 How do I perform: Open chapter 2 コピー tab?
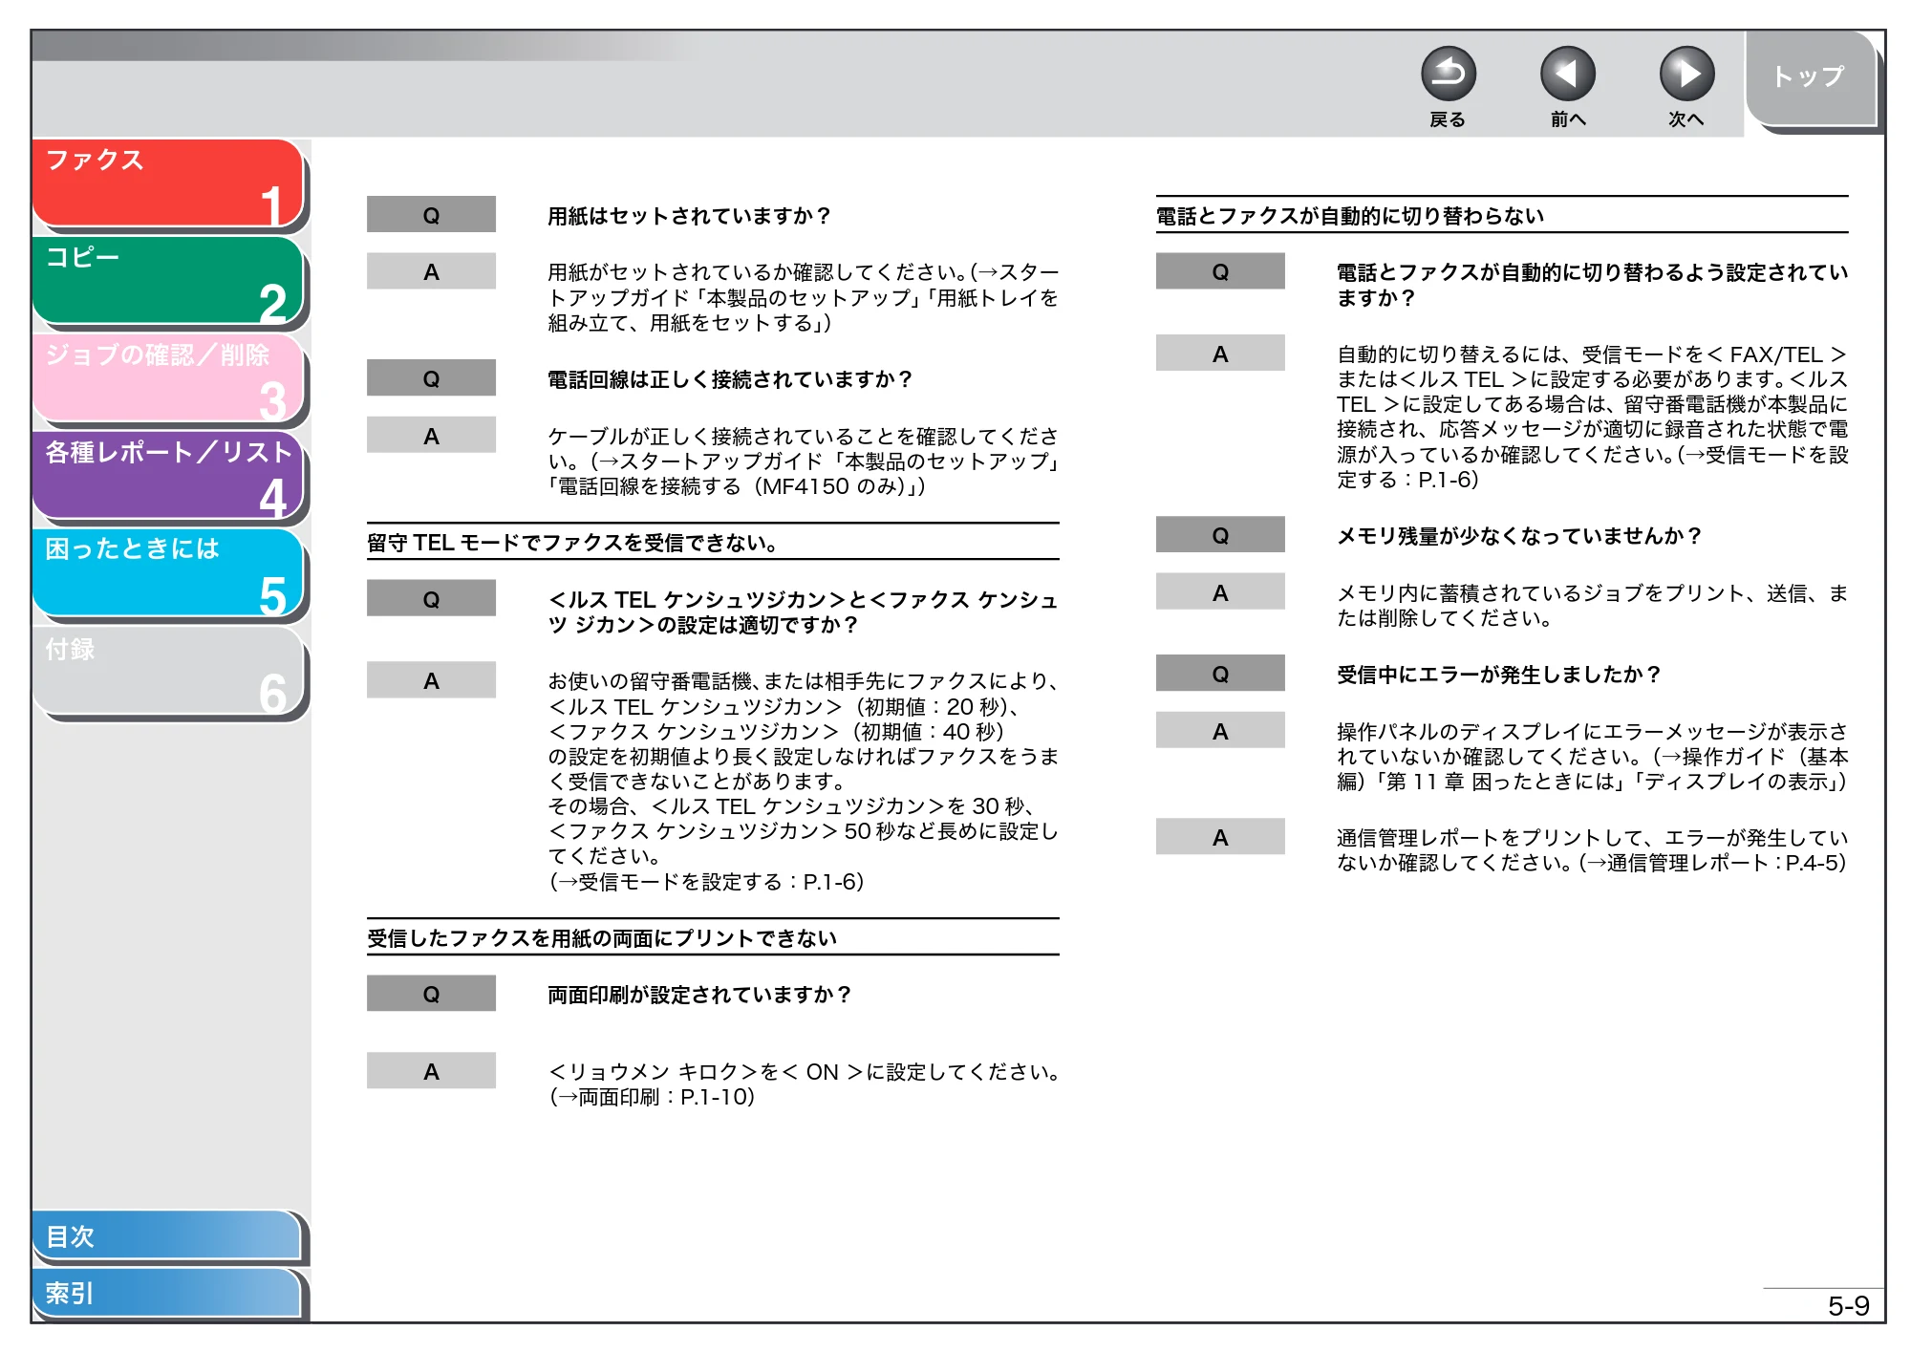click(x=167, y=281)
